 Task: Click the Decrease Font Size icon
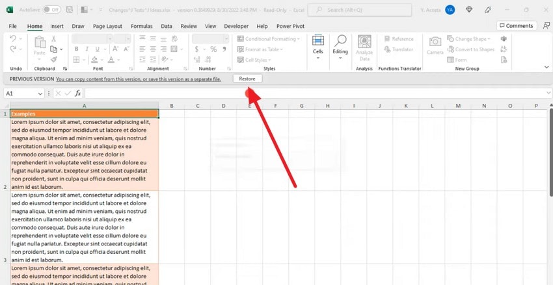(x=127, y=49)
